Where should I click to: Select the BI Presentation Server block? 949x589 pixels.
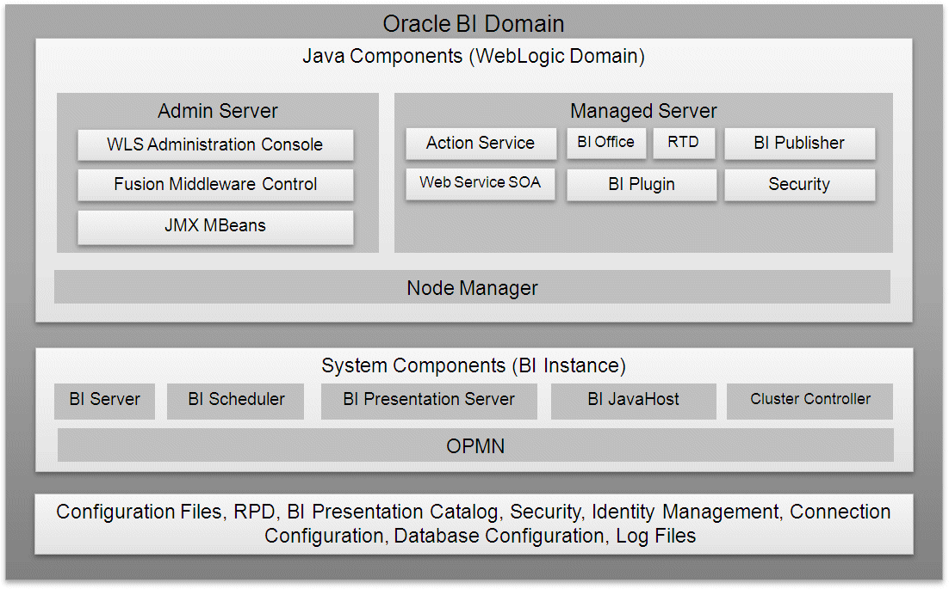(429, 401)
